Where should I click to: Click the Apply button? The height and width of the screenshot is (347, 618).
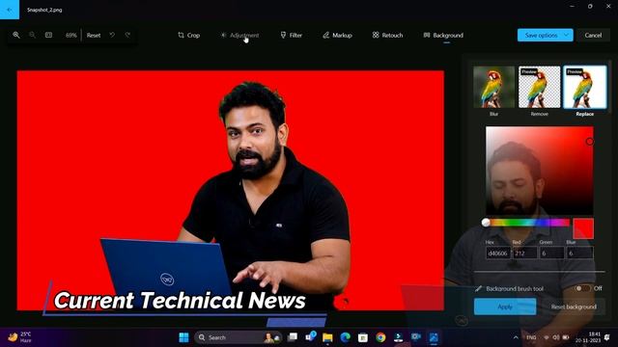pyautogui.click(x=505, y=307)
